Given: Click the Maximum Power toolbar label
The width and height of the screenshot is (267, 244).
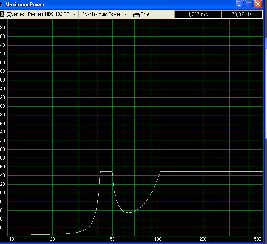Looking at the screenshot, I should click(105, 14).
